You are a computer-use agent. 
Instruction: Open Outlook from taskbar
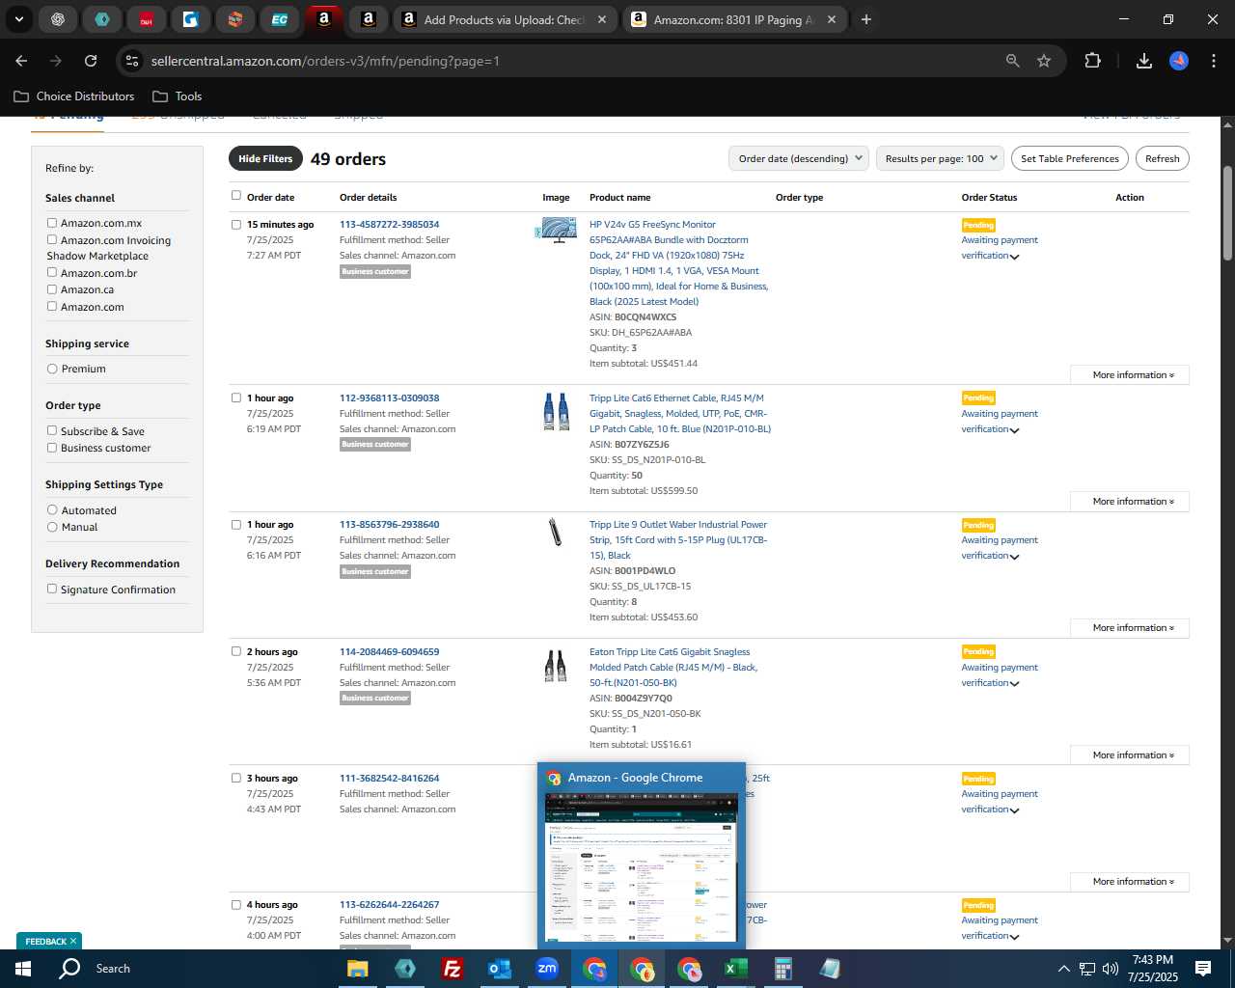click(499, 969)
